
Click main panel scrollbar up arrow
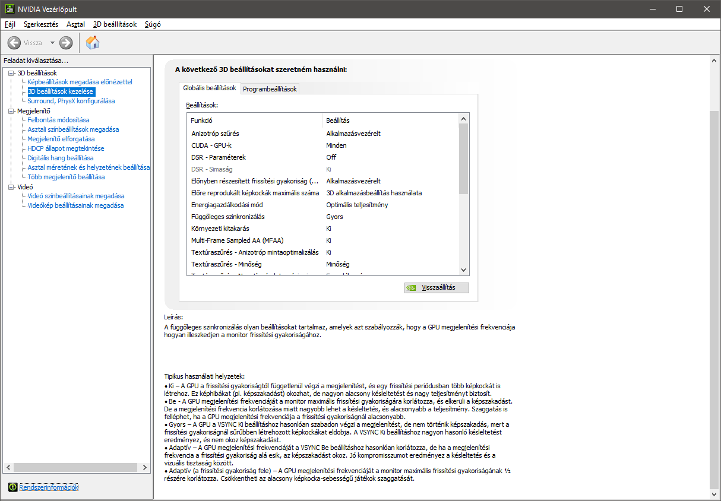[x=714, y=61]
